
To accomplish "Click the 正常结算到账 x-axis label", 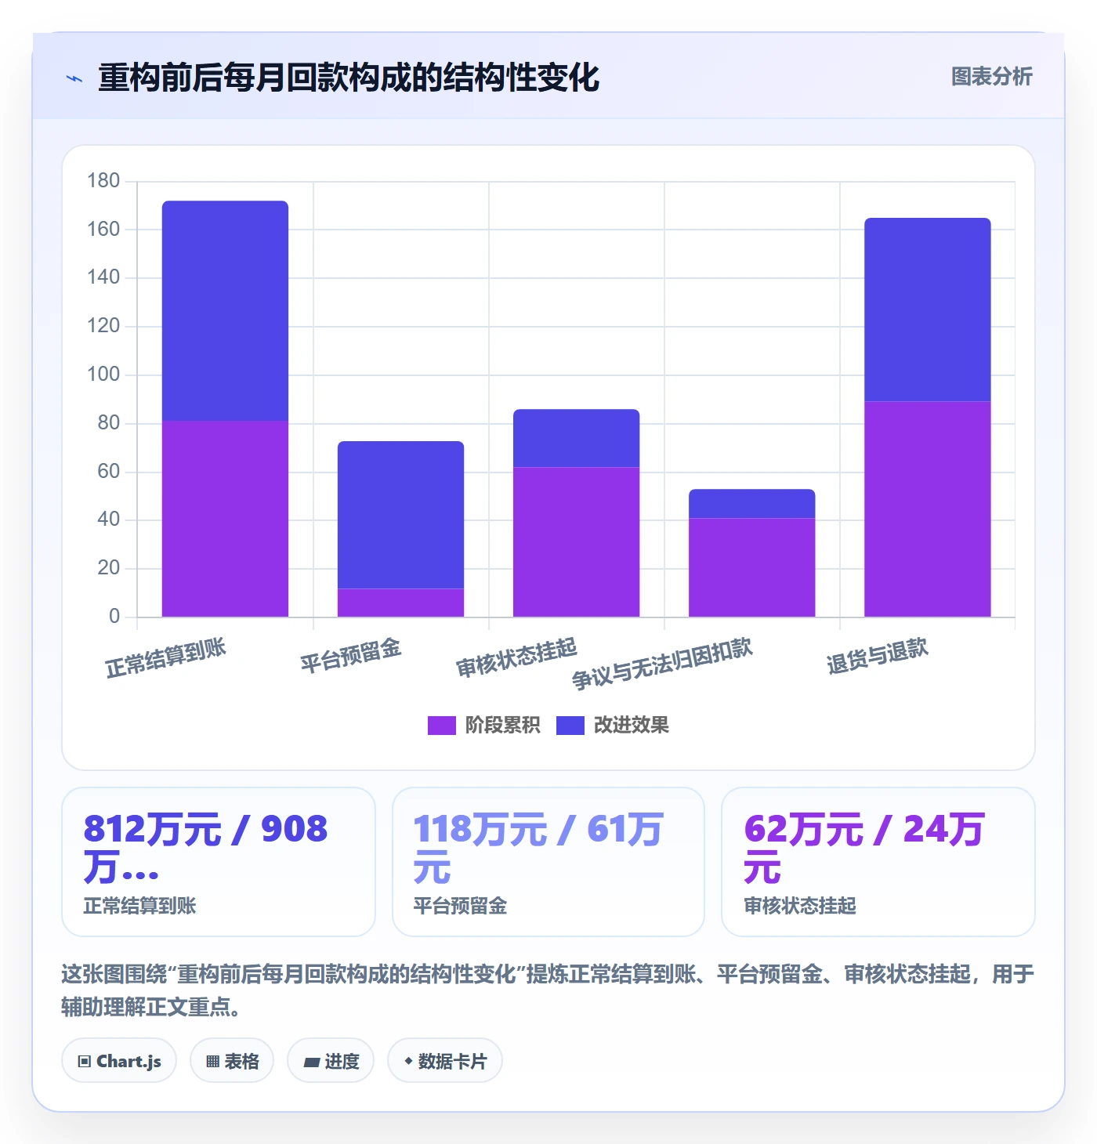I will (166, 658).
